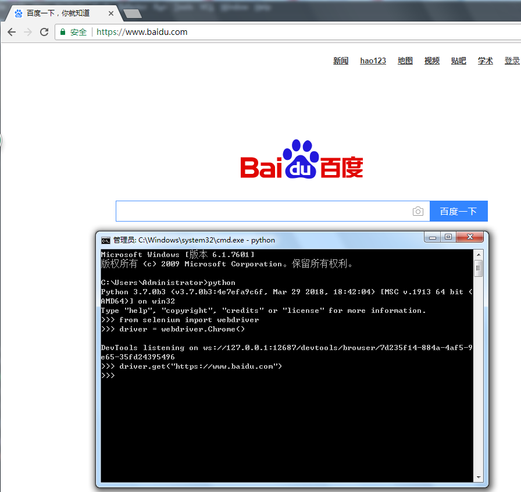
Task: Click the 登录 login link
Action: click(512, 61)
